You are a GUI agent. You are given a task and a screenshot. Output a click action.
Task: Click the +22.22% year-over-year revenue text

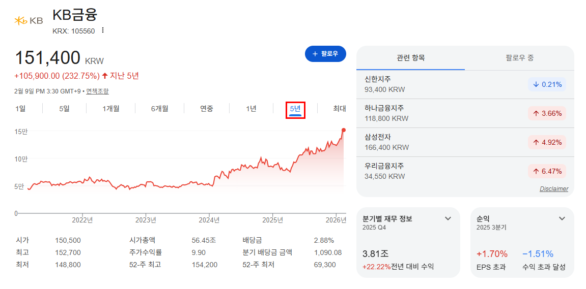point(377,267)
